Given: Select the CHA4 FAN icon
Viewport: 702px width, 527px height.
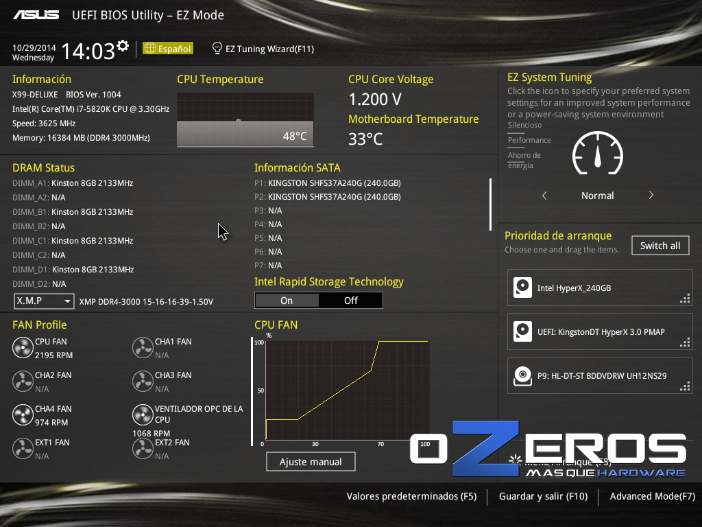Looking at the screenshot, I should [23, 415].
